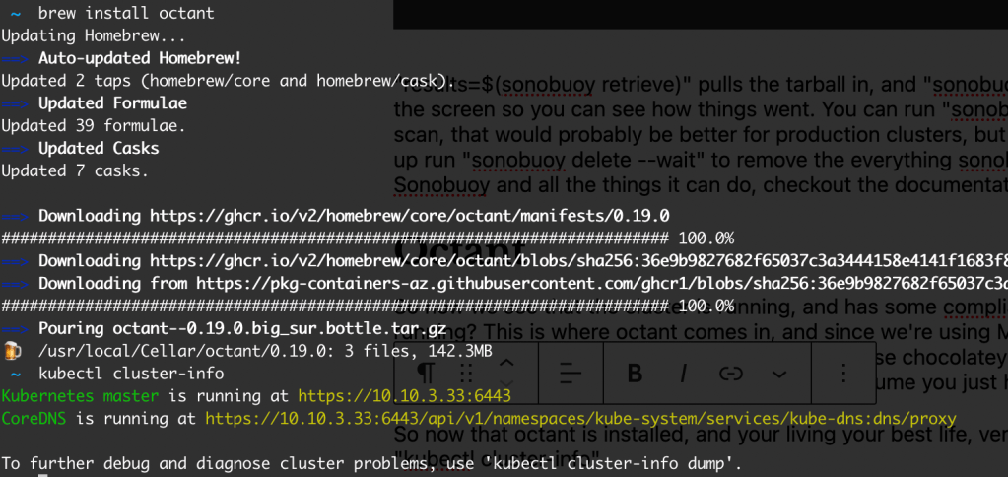
Task: Open the three-dot block options menu
Action: (843, 374)
